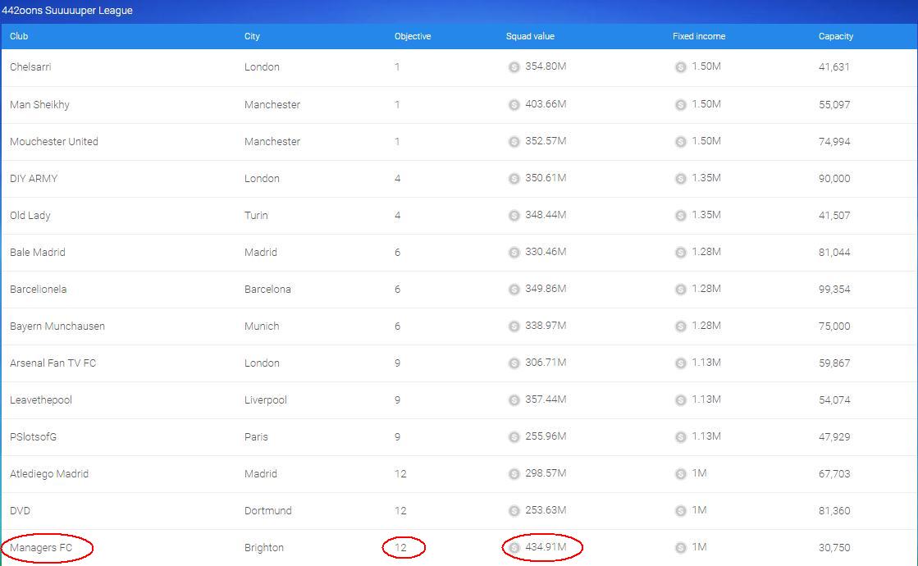Viewport: 918px width, 566px height.
Task: Click coin icon next to 434.91M squad value
Action: click(514, 547)
